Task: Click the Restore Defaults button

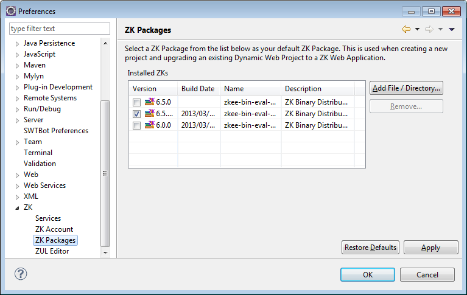Action: (370, 248)
